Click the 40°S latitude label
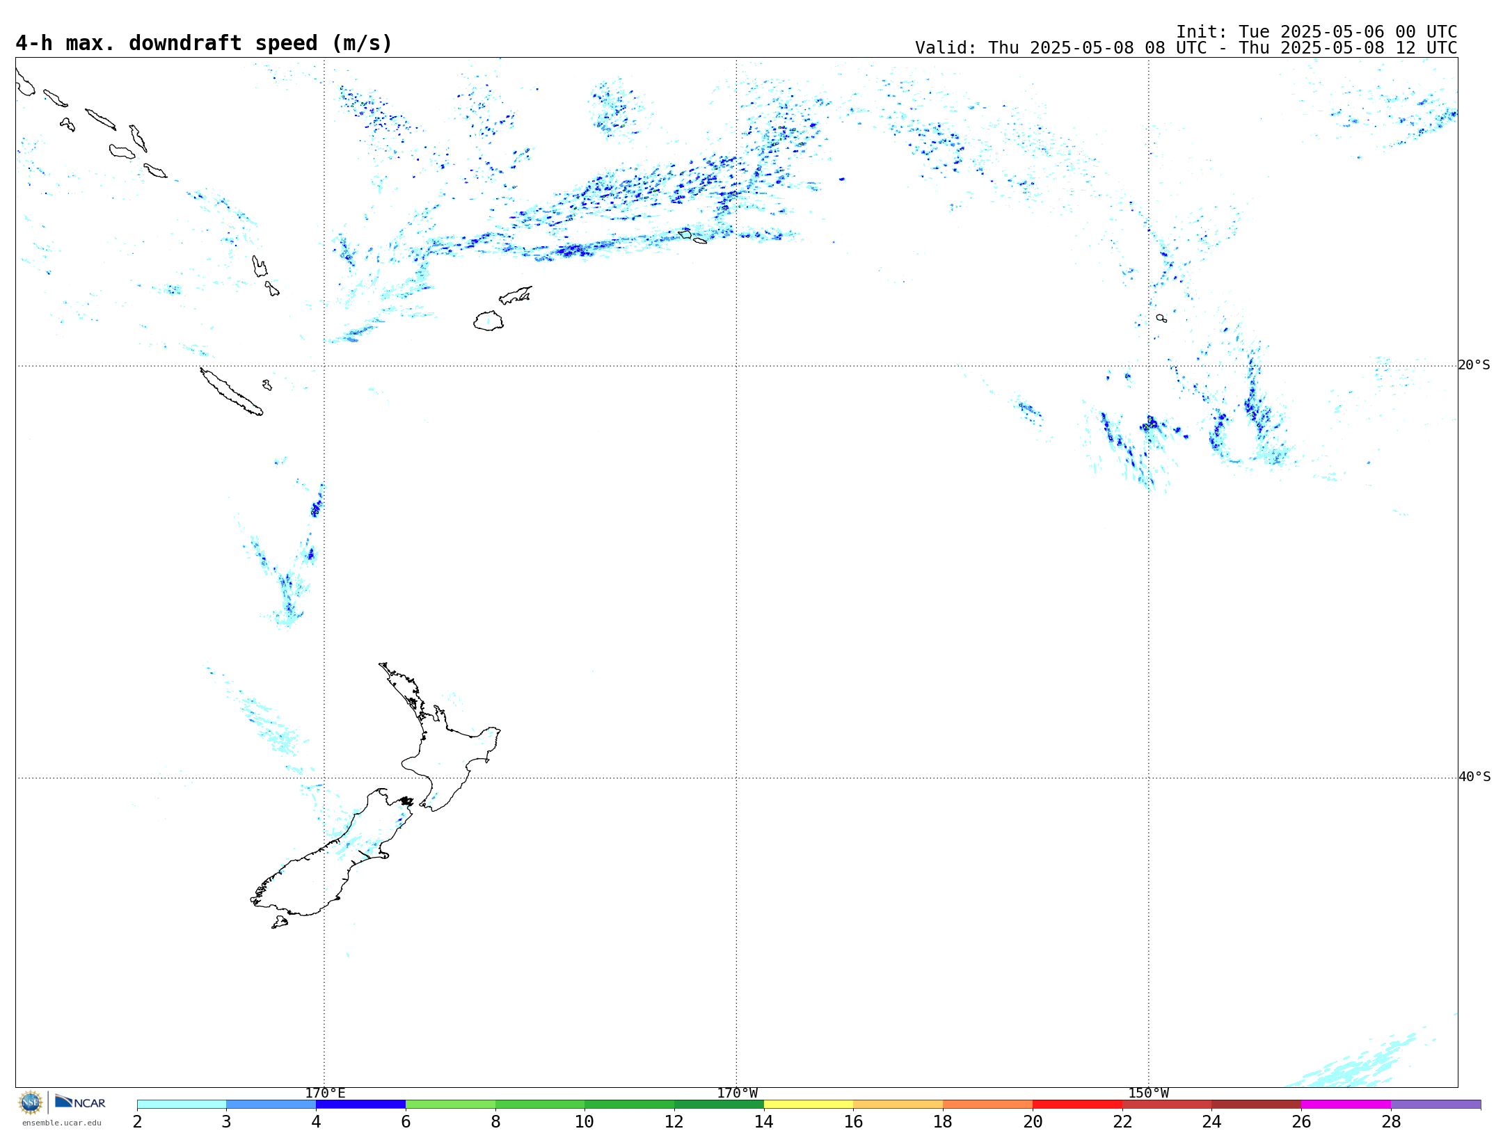1503x1131 pixels. [1474, 777]
